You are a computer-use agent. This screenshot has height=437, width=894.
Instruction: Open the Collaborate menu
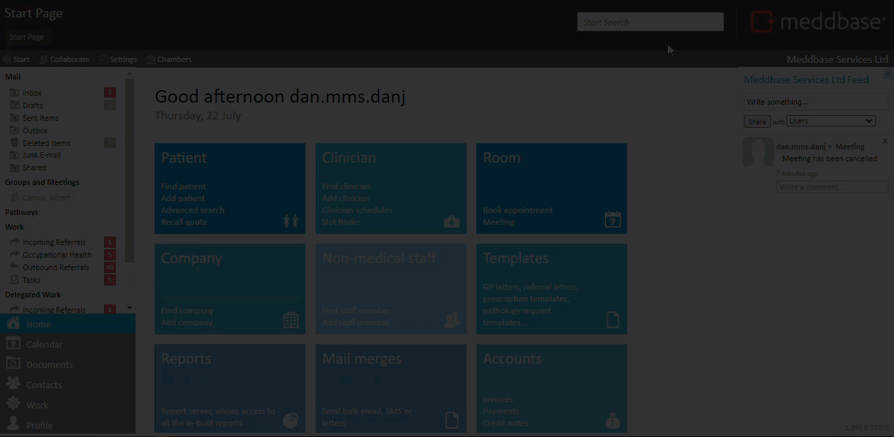(x=64, y=59)
